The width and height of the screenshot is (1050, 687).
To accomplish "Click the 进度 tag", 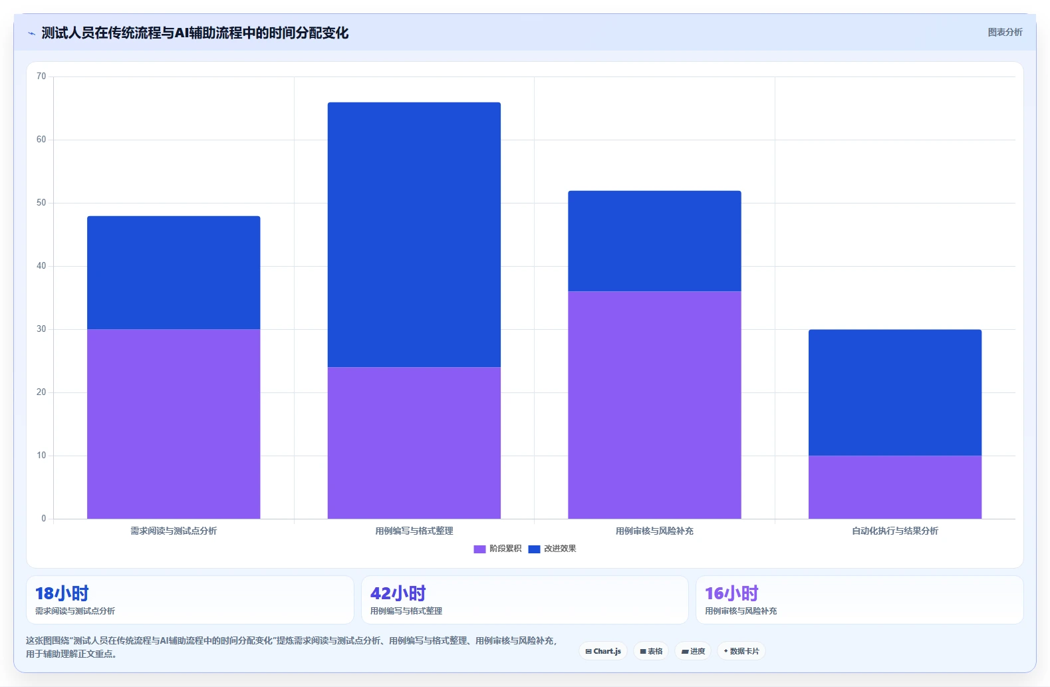I will click(693, 651).
